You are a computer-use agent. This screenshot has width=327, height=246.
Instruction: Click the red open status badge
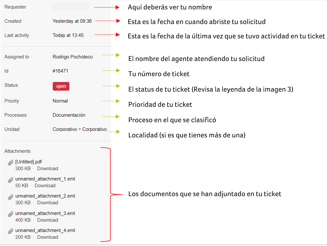tap(61, 86)
